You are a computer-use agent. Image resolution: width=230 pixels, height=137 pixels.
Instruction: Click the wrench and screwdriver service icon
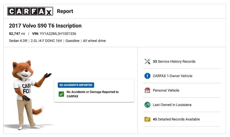[147, 61]
